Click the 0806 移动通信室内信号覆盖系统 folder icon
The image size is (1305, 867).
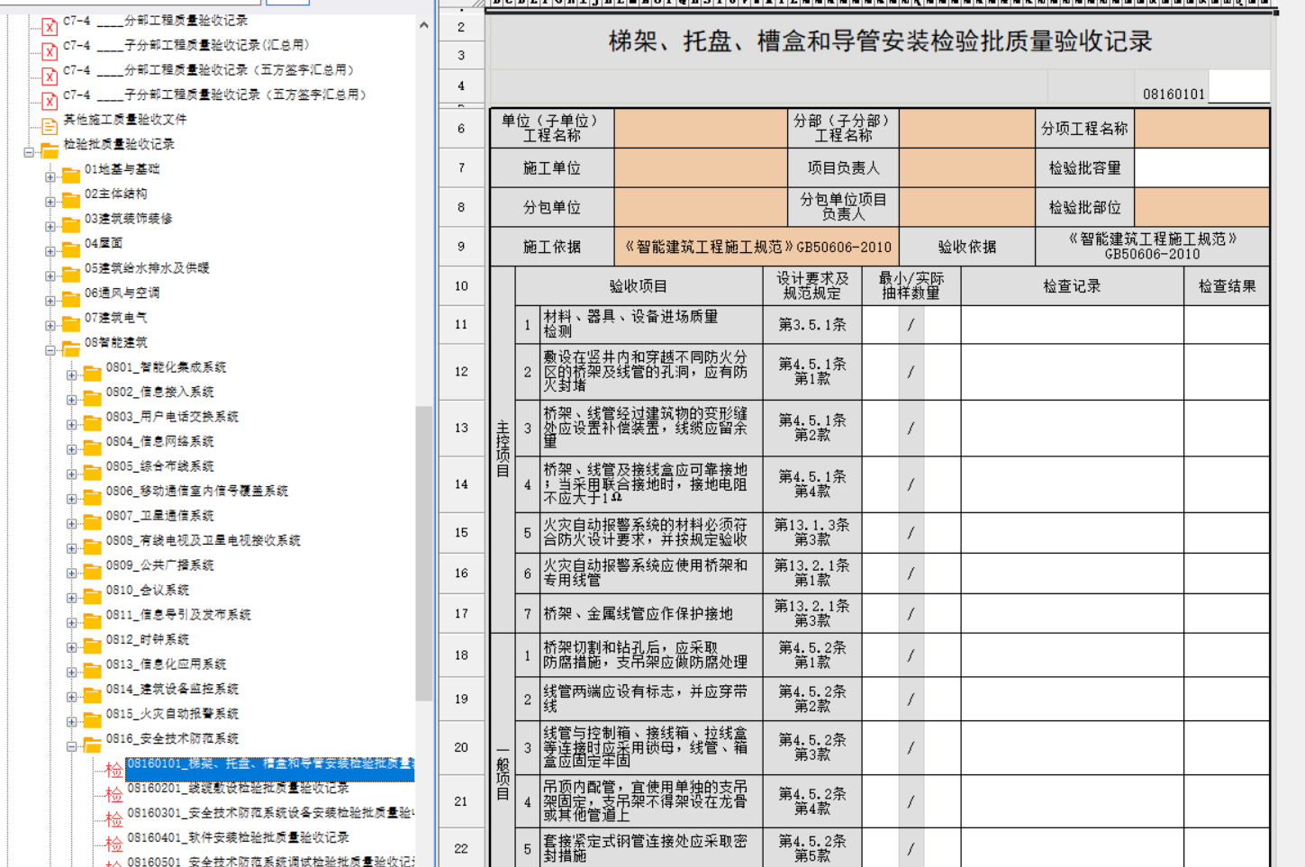click(93, 497)
